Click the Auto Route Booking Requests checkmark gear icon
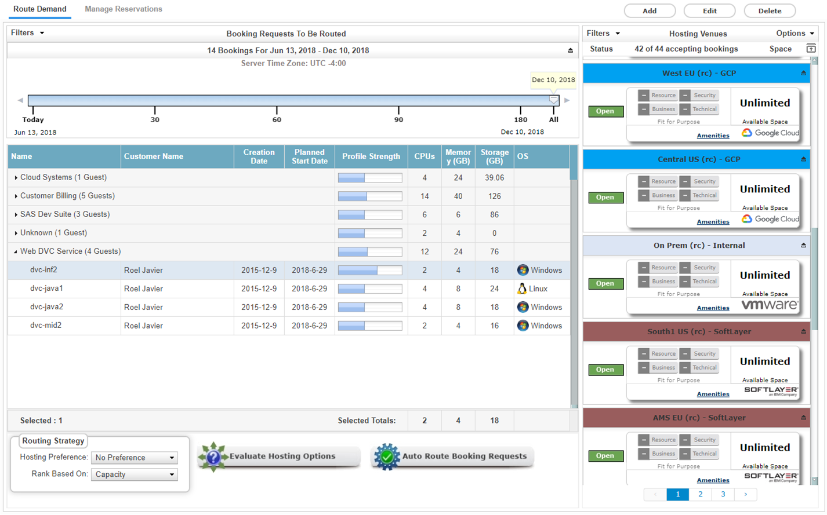The width and height of the screenshot is (827, 515). (387, 456)
